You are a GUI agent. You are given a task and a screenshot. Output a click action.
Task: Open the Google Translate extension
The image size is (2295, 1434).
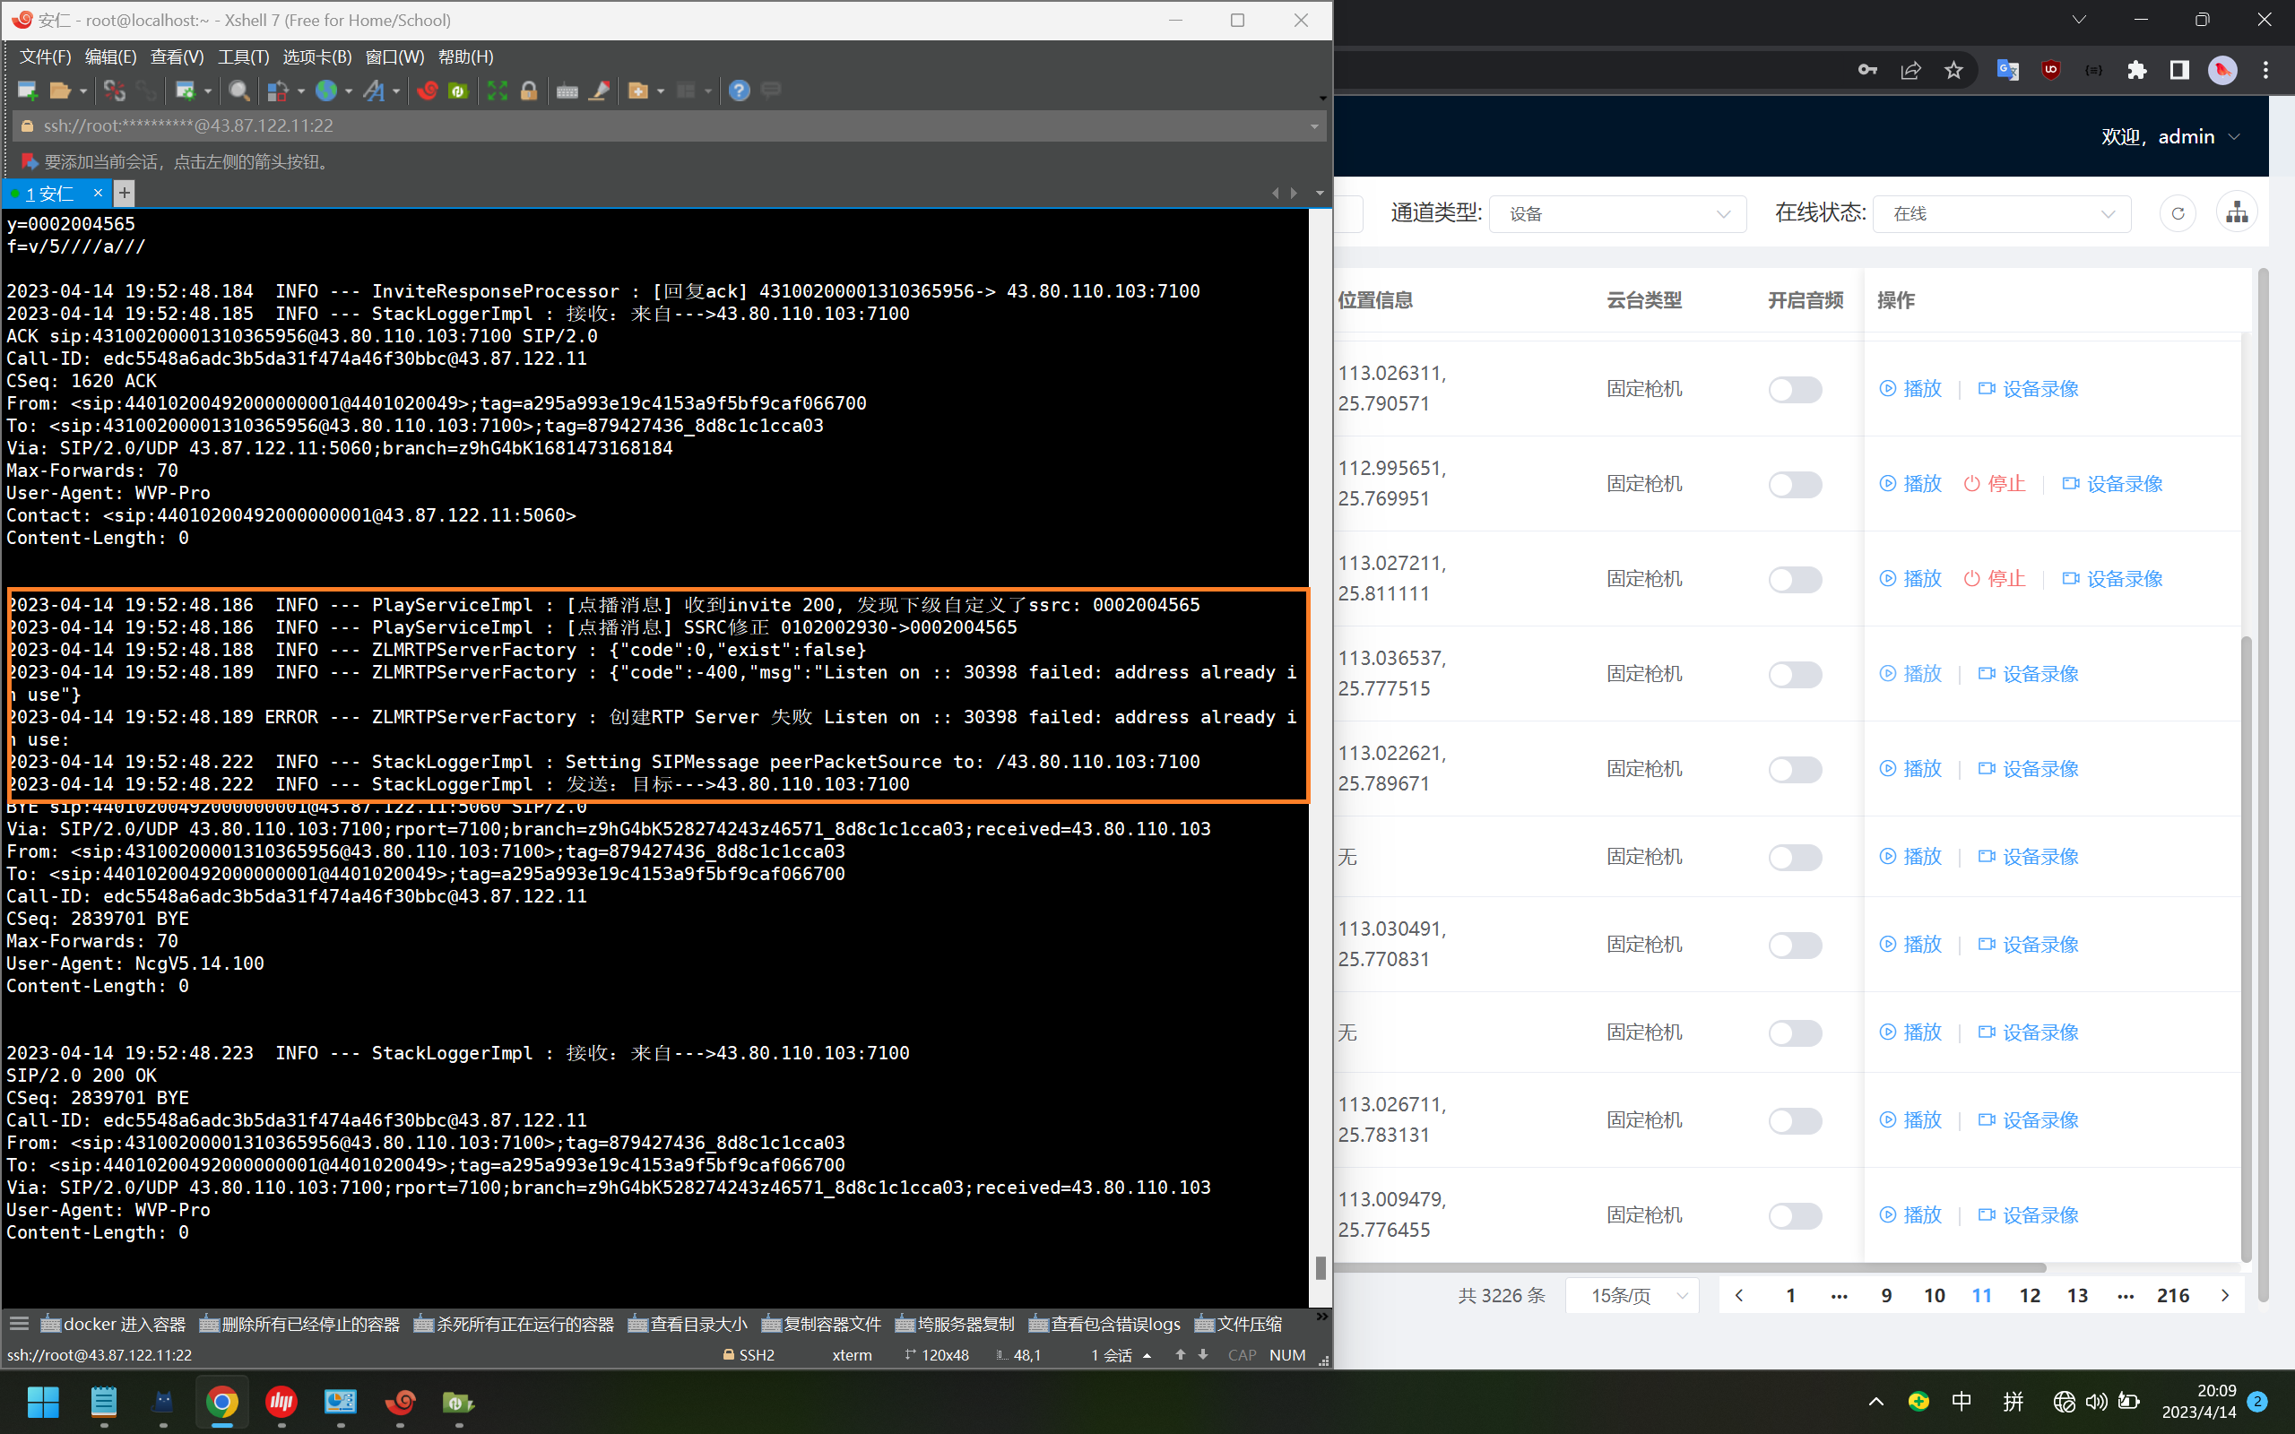pos(2006,69)
